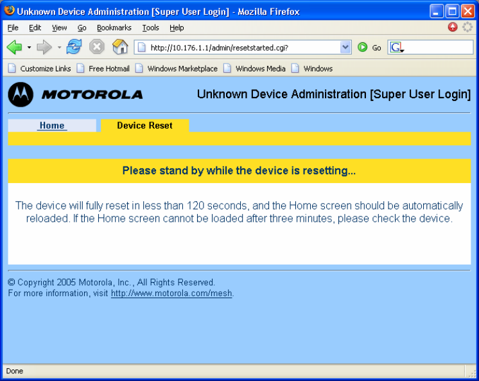Open Customize Links bookmark
This screenshot has width=479, height=381.
[x=39, y=69]
